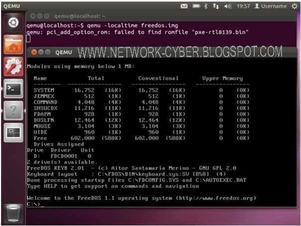Close the qemu@localhost terminal window
This screenshot has height=226, width=301.
tap(33, 16)
